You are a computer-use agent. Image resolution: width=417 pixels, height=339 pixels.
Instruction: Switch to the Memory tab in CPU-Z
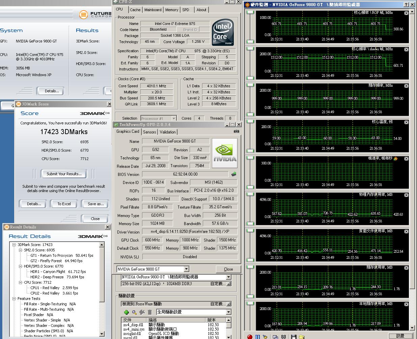(x=172, y=10)
